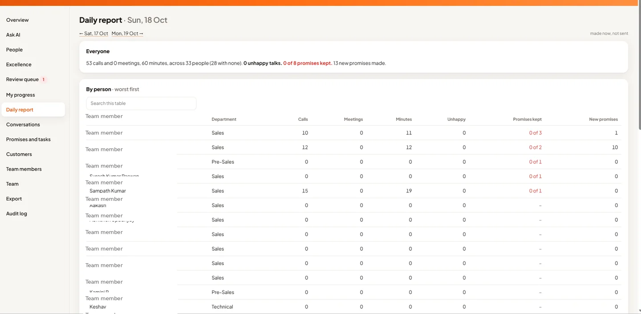Sort by the Department column header
This screenshot has width=641, height=314.
coord(224,119)
